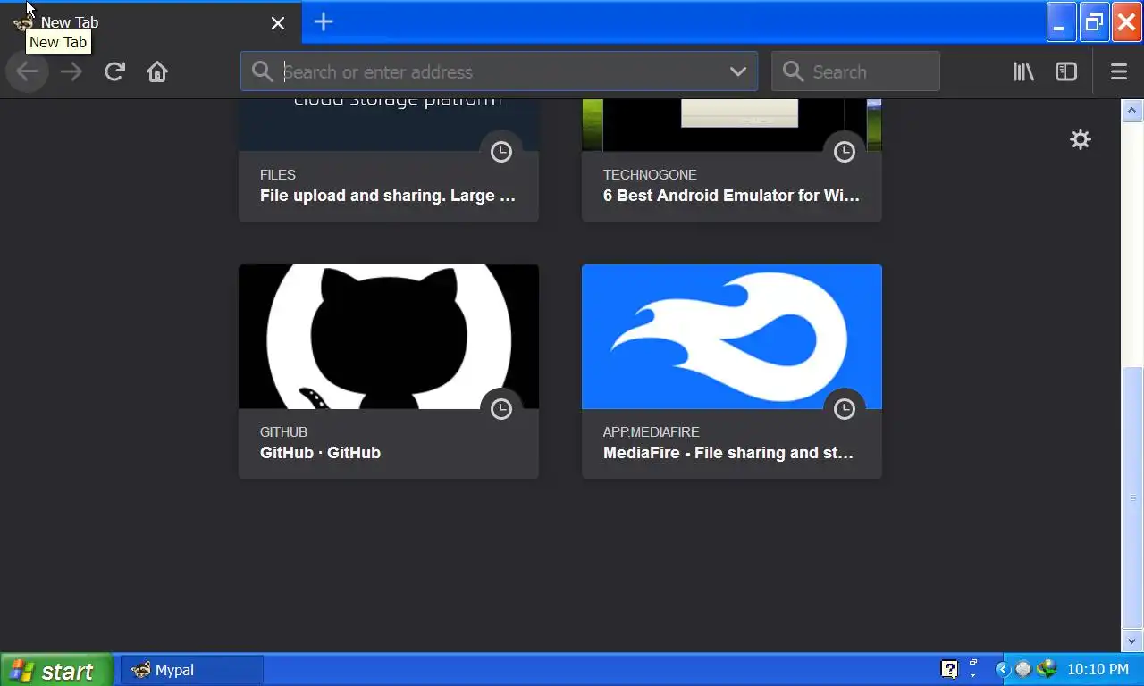Click MediaFire - File sharing title
1144x686 pixels.
[728, 453]
